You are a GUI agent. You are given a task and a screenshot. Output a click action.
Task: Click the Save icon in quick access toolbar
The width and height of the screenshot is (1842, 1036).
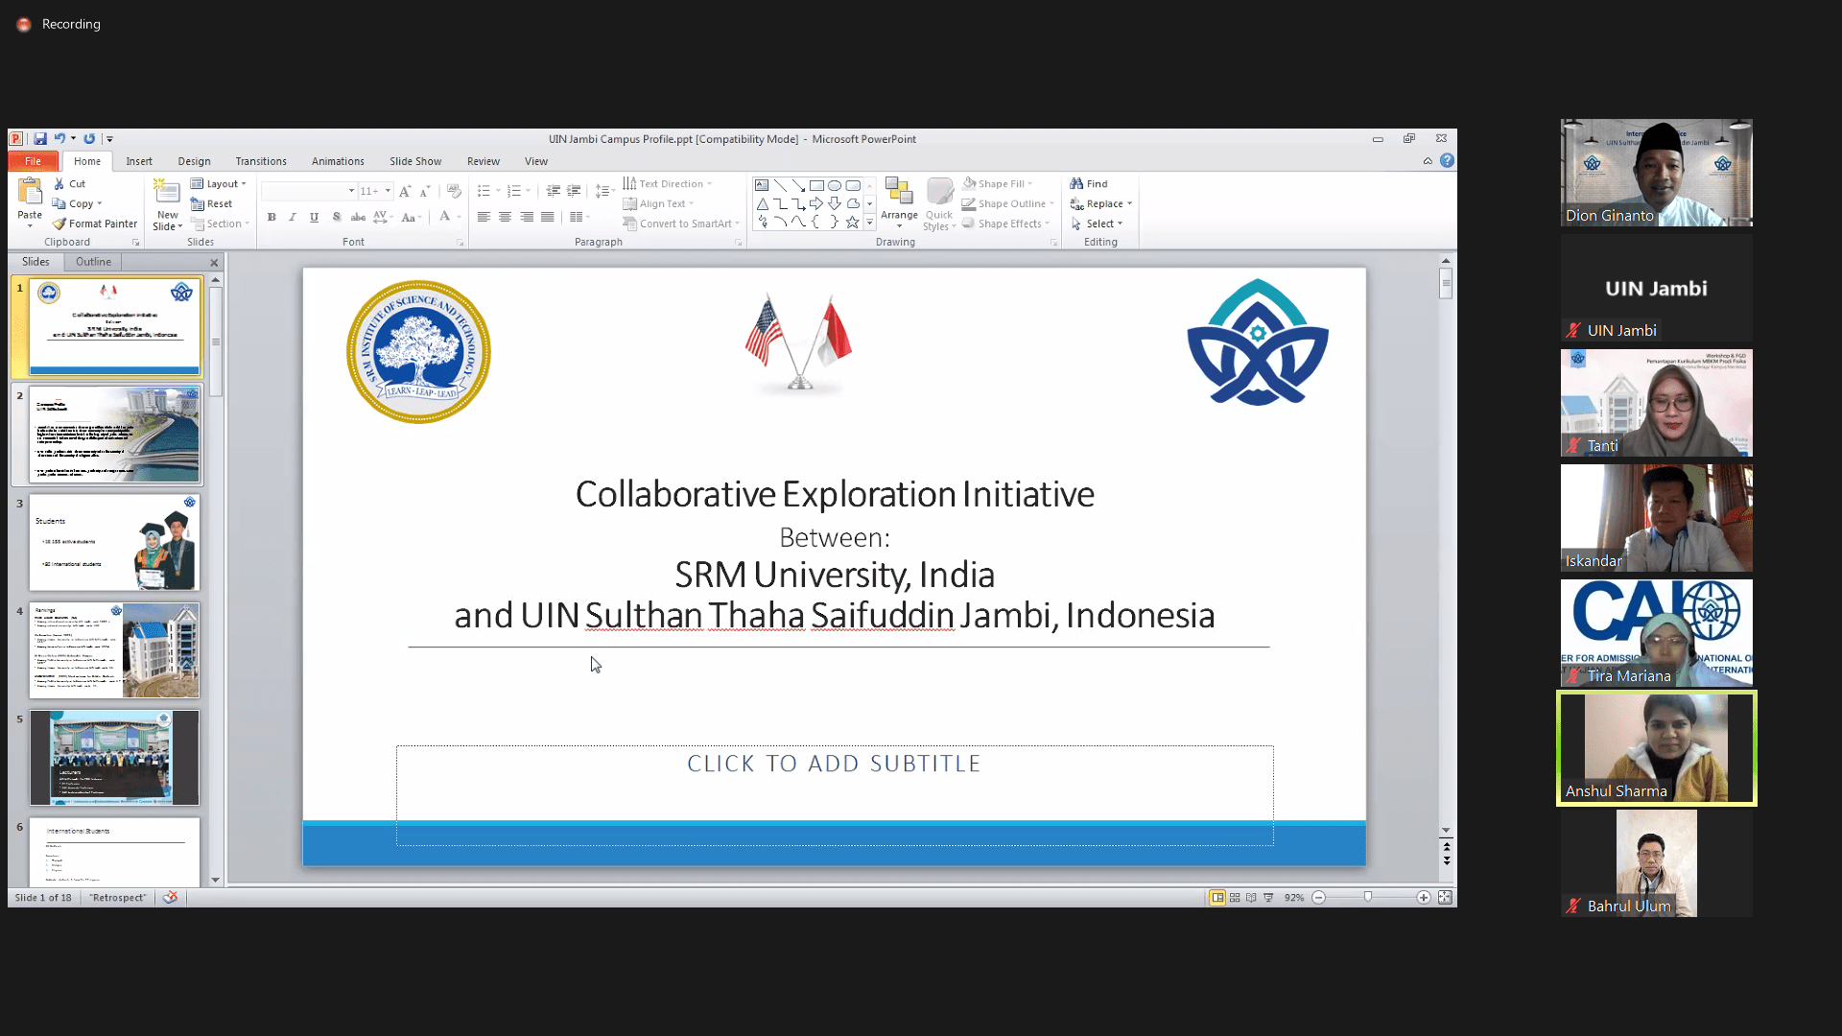pos(40,139)
